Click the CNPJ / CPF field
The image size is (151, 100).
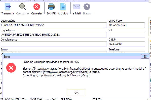(x=127, y=25)
